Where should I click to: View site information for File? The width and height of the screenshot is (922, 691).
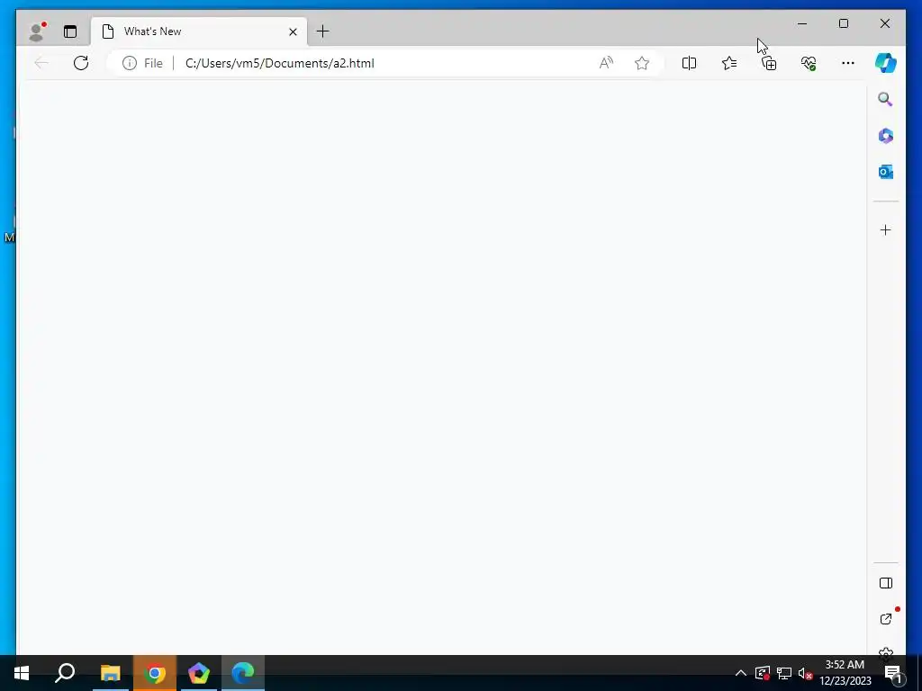[143, 63]
